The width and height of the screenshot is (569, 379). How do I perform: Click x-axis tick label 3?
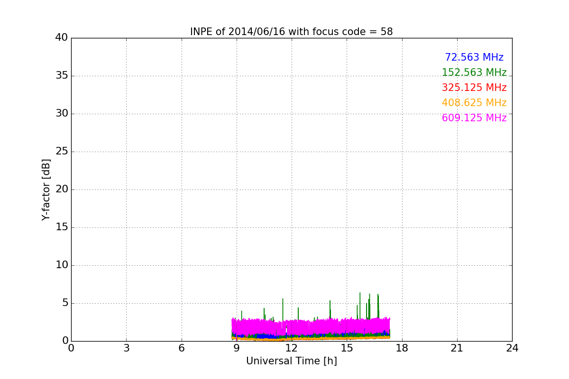[x=126, y=348]
